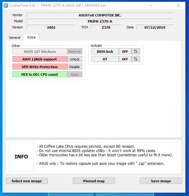This screenshot has height=196, width=189.
Task: Click Unlock for RAM 128Gb support
Action: pyautogui.click(x=75, y=59)
